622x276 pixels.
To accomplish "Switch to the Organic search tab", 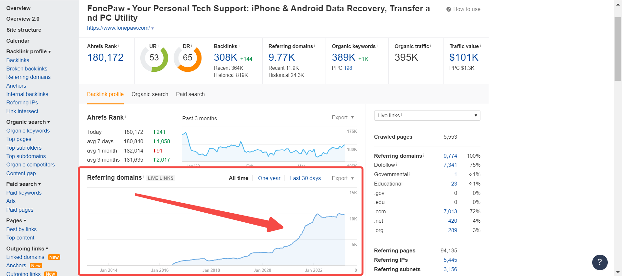I will pyautogui.click(x=150, y=94).
